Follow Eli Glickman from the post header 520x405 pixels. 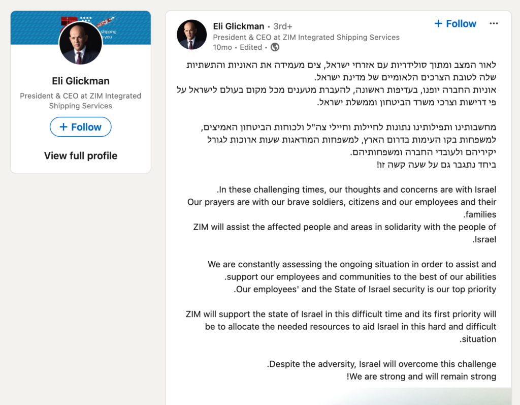(x=456, y=24)
